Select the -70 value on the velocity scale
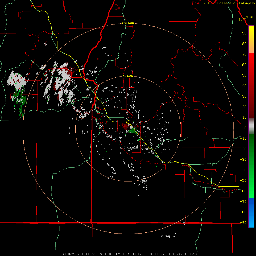256x256 pixels. pos(243,202)
